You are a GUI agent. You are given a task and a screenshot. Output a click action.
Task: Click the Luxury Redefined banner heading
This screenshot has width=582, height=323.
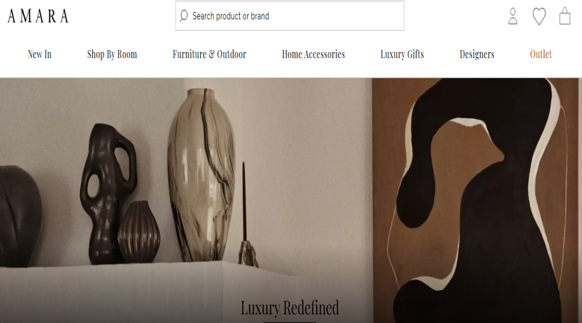point(289,308)
